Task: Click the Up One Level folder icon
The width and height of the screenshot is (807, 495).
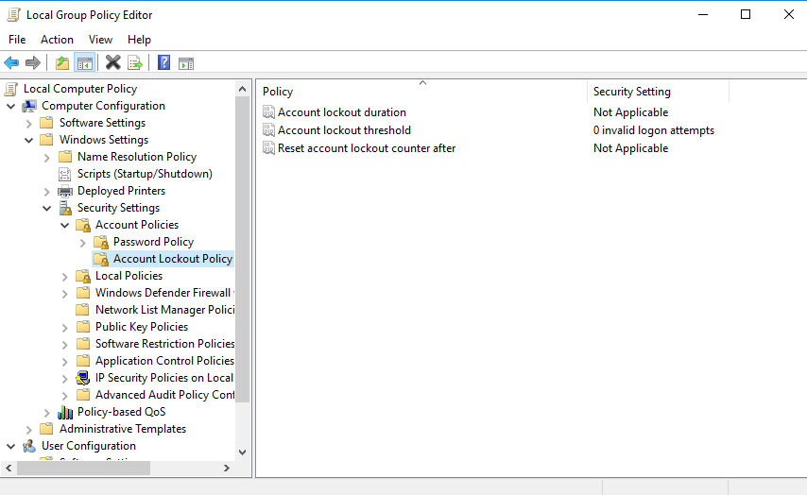Action: pos(62,63)
